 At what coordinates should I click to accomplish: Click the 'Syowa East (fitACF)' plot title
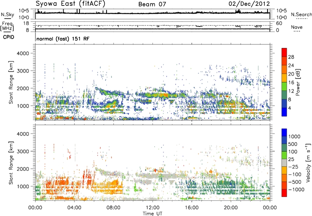pos(70,4)
